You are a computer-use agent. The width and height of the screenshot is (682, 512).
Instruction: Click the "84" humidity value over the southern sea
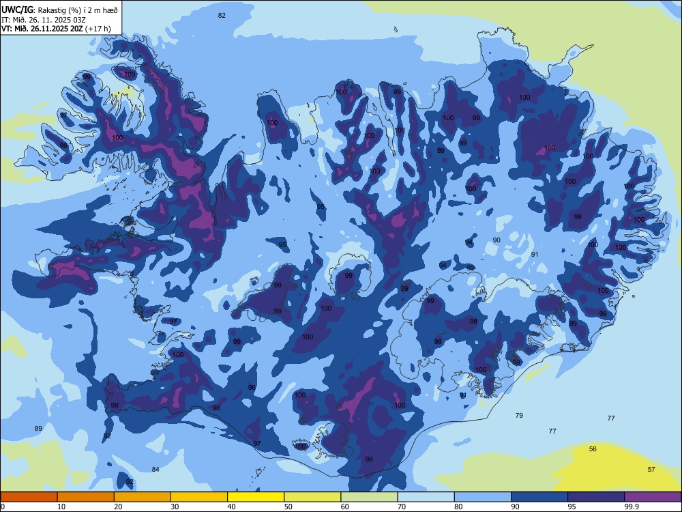click(x=155, y=470)
